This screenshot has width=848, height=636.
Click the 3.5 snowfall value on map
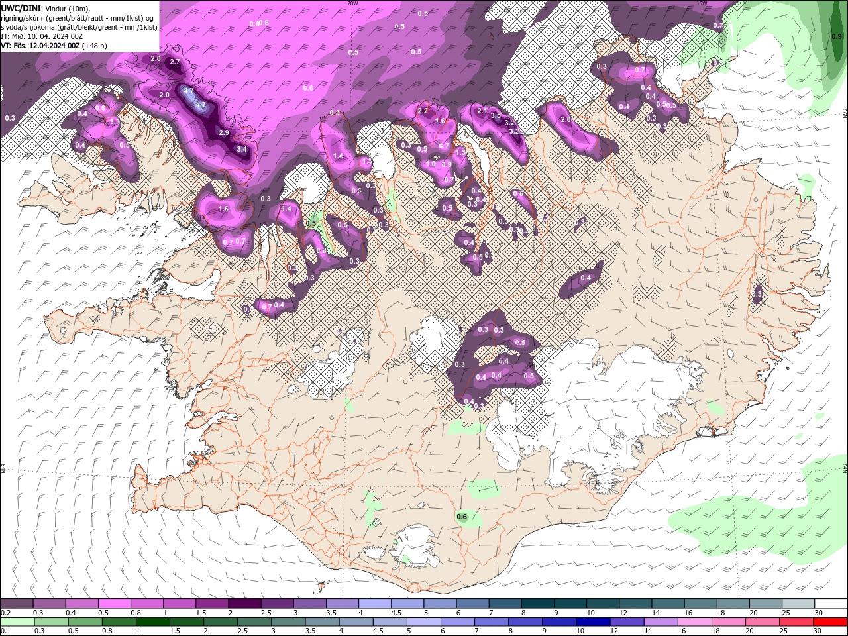[496, 115]
